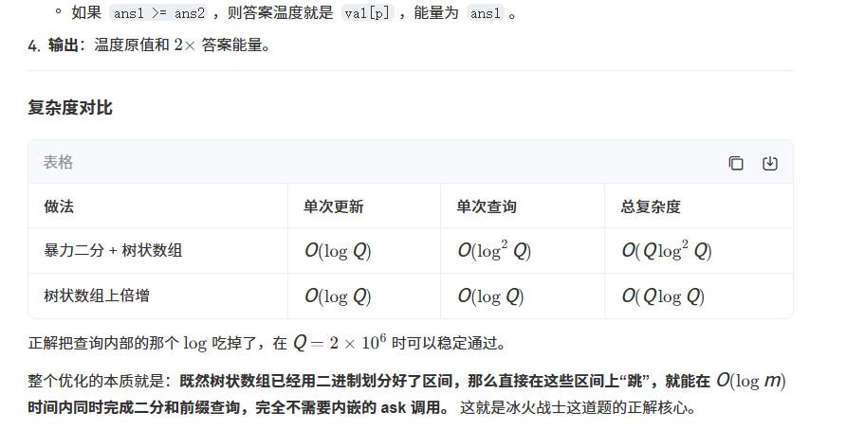
Task: Click the 暴力二分 + 树状数组 row label
Action: click(x=113, y=250)
